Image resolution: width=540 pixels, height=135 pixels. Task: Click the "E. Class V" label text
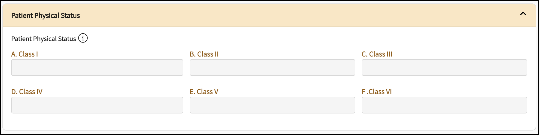[204, 92]
